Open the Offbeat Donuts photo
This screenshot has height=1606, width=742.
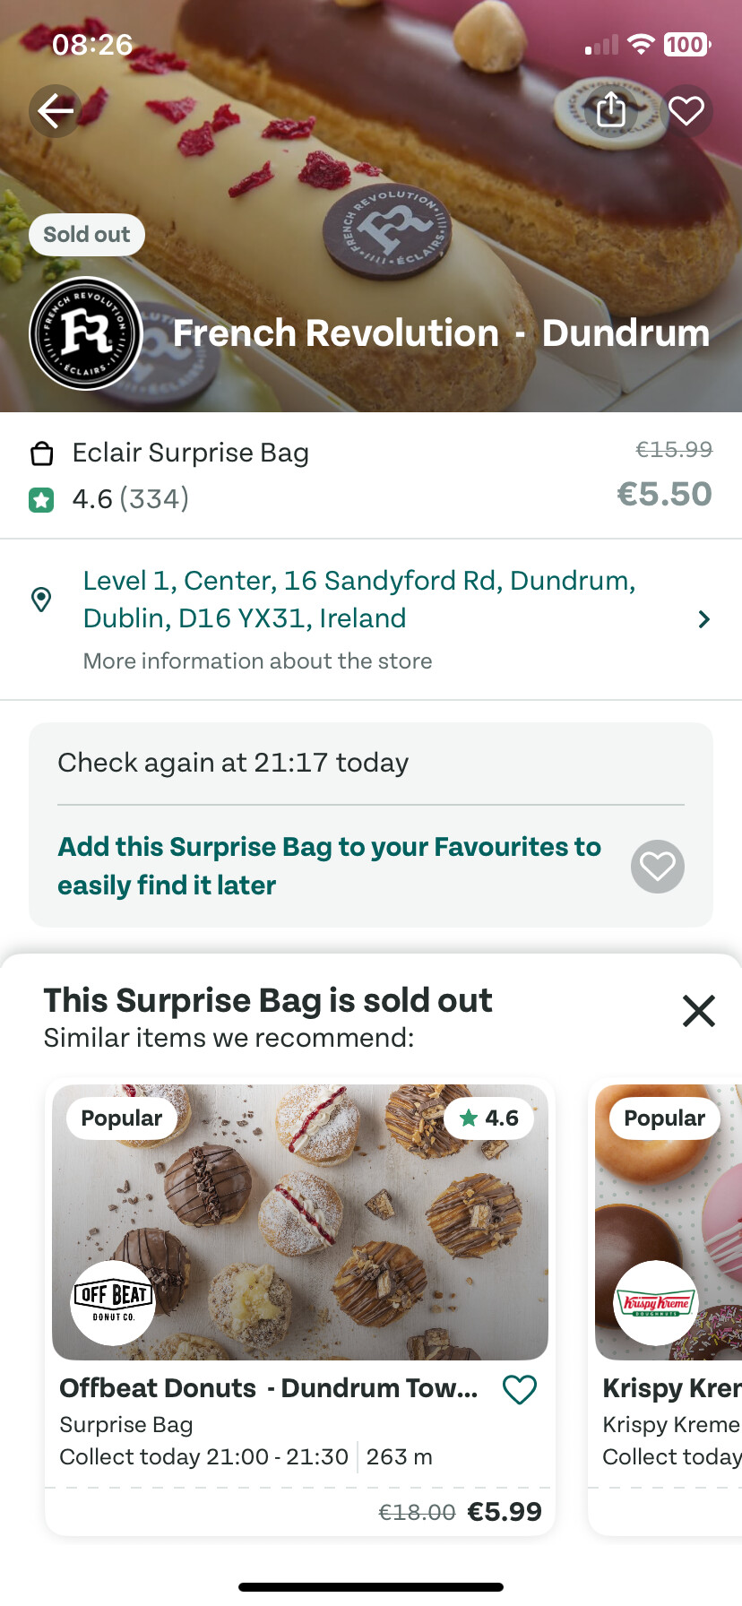(x=300, y=1221)
